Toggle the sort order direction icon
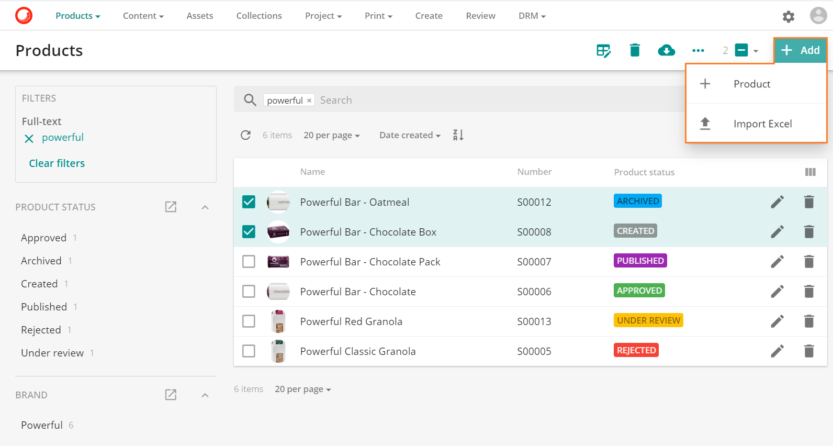Screen dimensions: 833x446 pyautogui.click(x=458, y=135)
